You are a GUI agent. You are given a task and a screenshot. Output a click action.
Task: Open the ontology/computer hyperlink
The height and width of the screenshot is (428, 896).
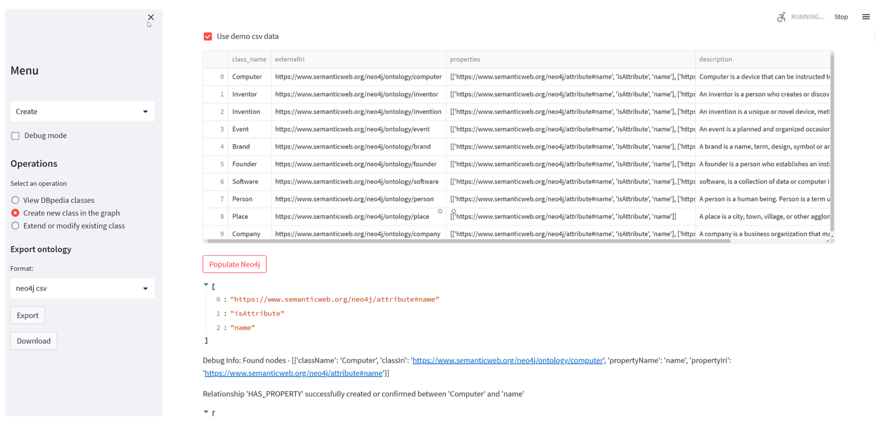pos(507,361)
